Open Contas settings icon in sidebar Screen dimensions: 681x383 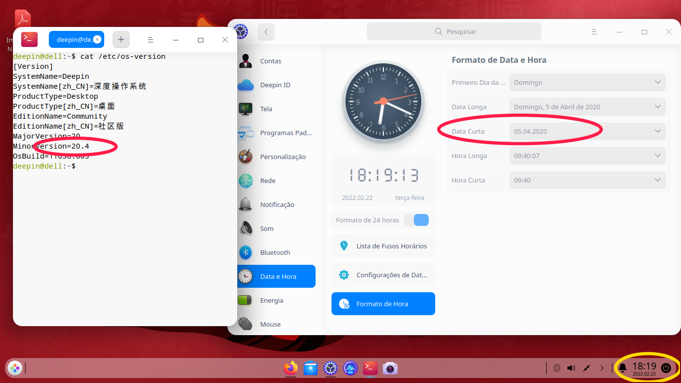point(245,61)
